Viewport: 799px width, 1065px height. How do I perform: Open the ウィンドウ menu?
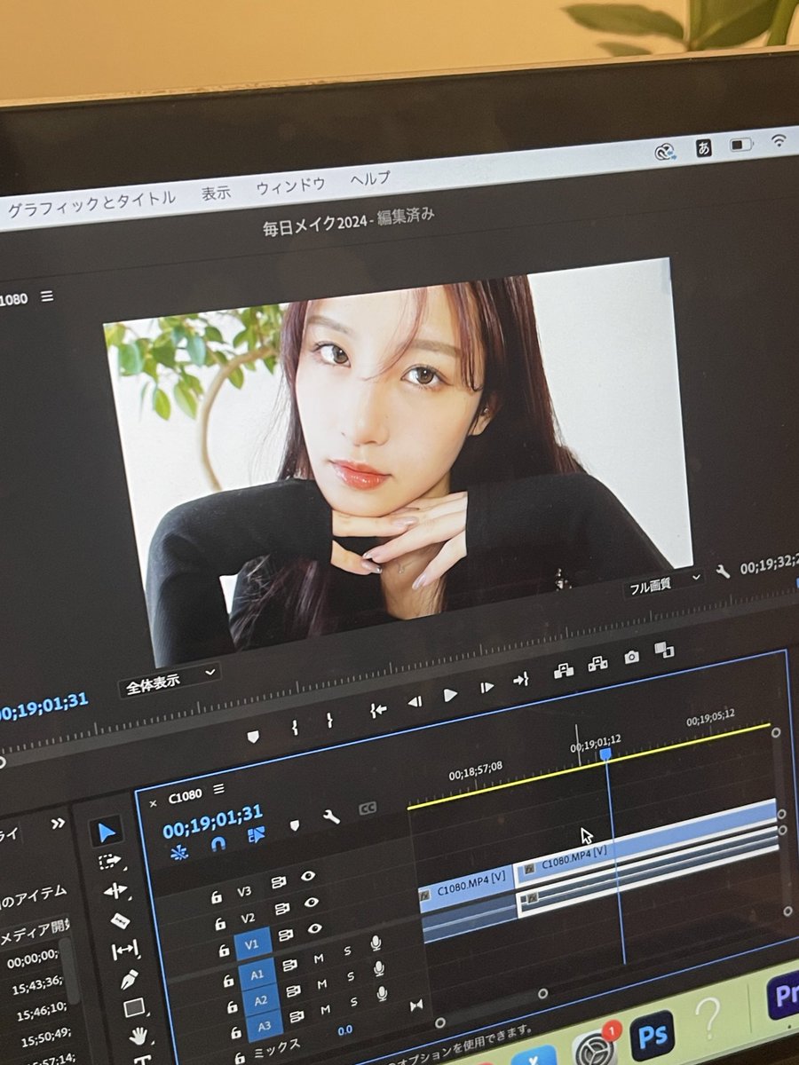click(290, 185)
